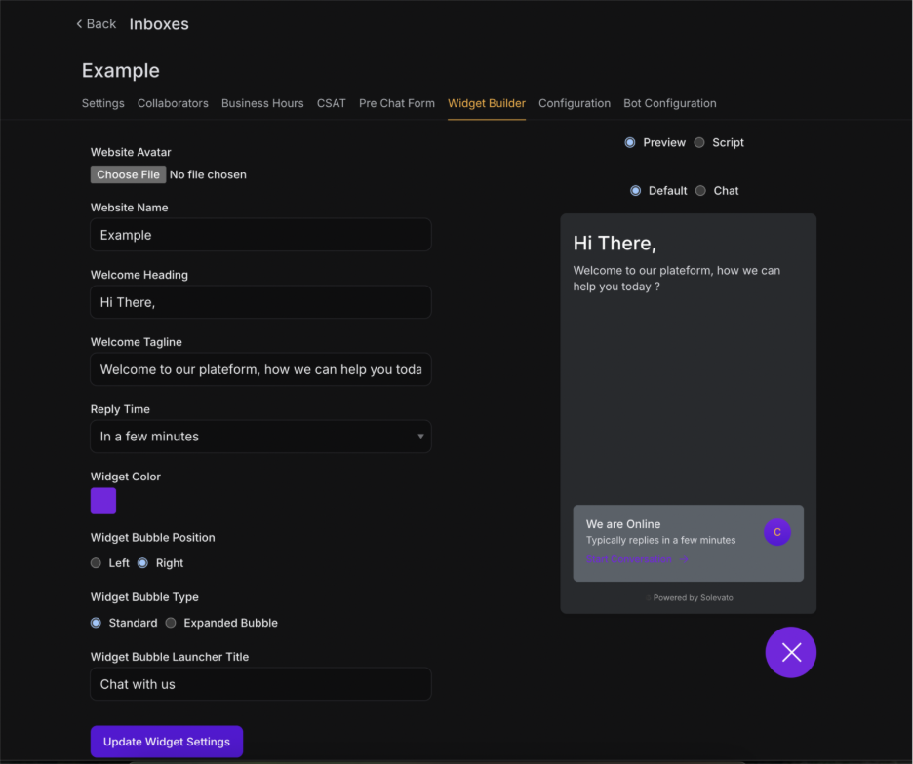Screen dimensions: 913x764
Task: Open the Settings tab
Action: [103, 103]
